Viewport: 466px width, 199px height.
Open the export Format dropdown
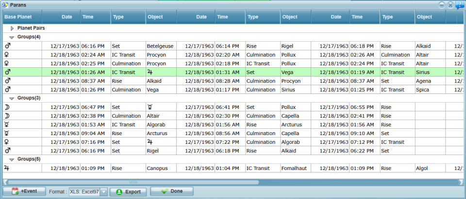pyautogui.click(x=104, y=192)
